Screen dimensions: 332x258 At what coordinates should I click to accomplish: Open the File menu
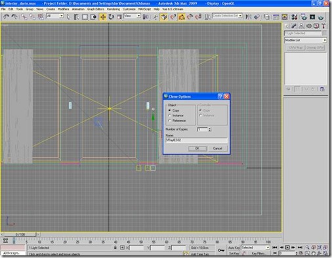[x=3, y=9]
